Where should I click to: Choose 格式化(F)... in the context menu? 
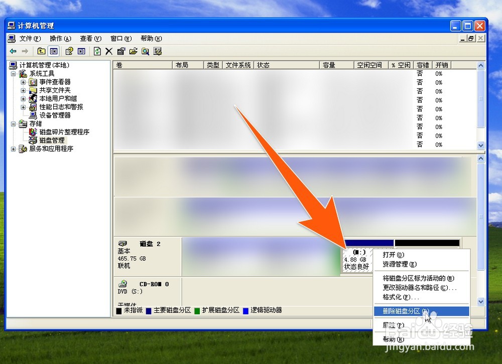tap(421, 297)
